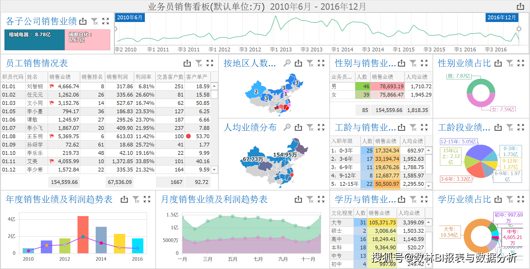The height and width of the screenshot is (269, 530).
Task: Export the 性别业绩占比 chart
Action: [x=498, y=63]
